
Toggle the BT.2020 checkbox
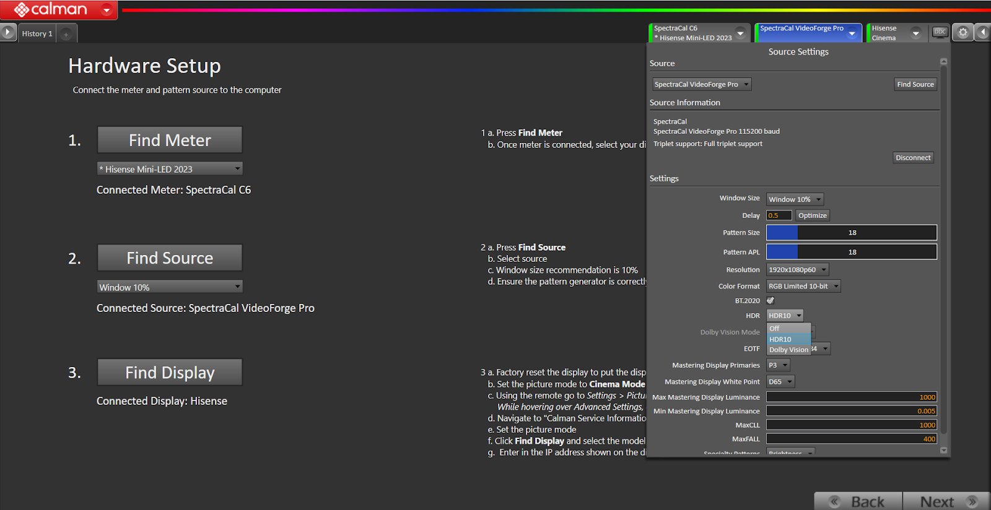point(771,301)
